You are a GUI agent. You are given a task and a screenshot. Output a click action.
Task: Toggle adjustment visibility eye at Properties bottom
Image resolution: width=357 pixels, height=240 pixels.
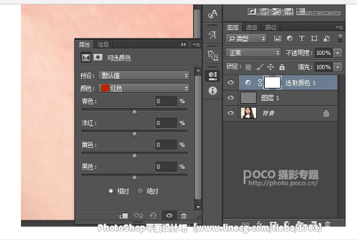point(169,215)
